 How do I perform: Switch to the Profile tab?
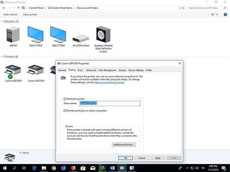coord(149,70)
